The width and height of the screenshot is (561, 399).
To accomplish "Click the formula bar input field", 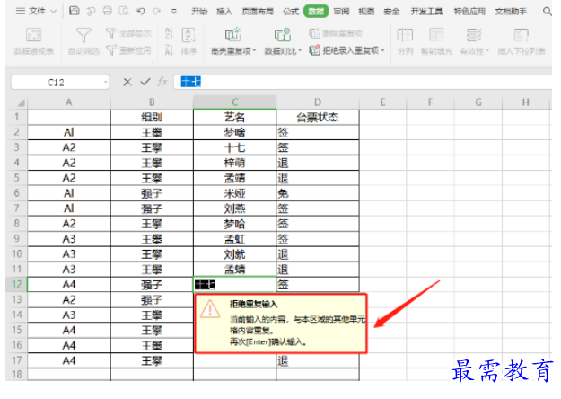I will coord(363,82).
